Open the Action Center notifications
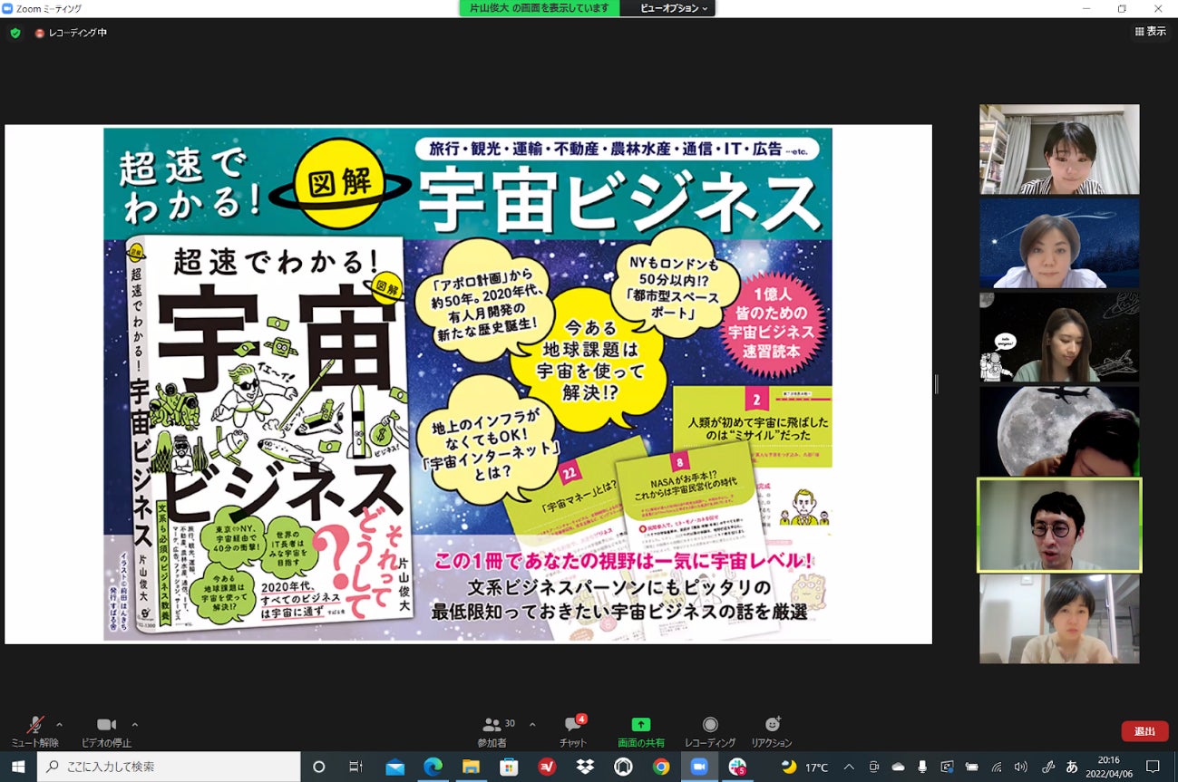The width and height of the screenshot is (1178, 782). click(x=1153, y=767)
